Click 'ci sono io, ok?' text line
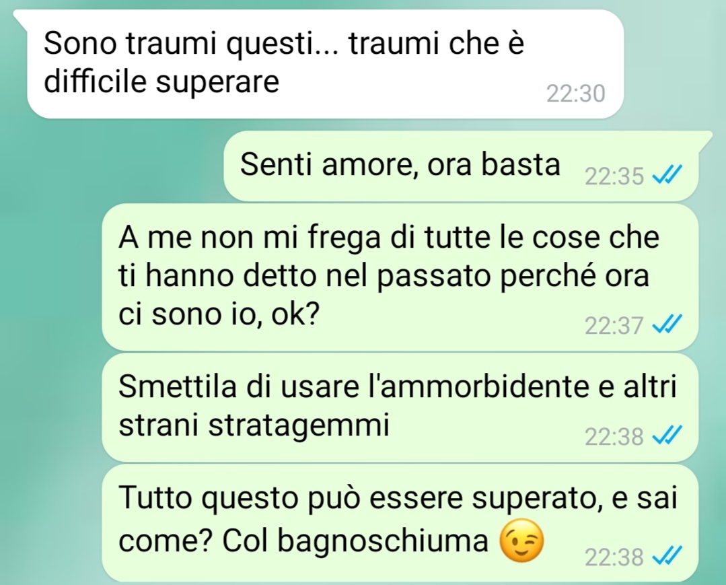The height and width of the screenshot is (585, 726). [x=219, y=314]
